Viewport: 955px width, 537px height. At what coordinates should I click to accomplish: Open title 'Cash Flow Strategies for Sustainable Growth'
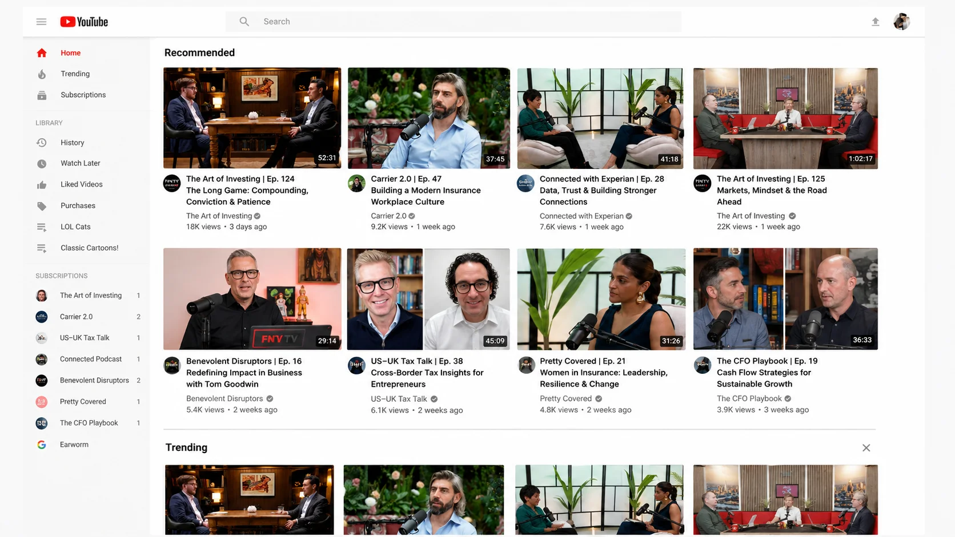pyautogui.click(x=764, y=378)
